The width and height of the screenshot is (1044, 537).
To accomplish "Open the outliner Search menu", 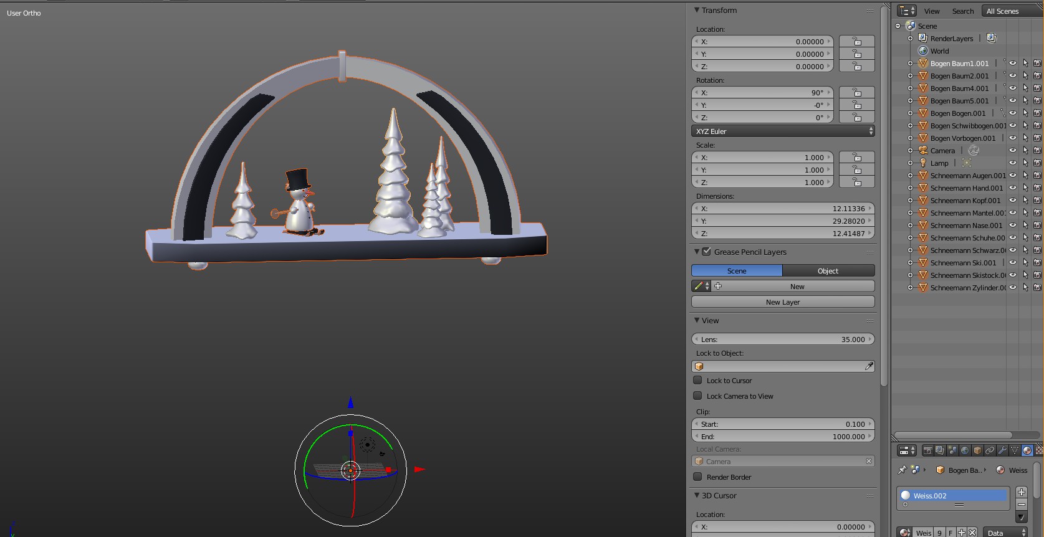I will coord(962,11).
